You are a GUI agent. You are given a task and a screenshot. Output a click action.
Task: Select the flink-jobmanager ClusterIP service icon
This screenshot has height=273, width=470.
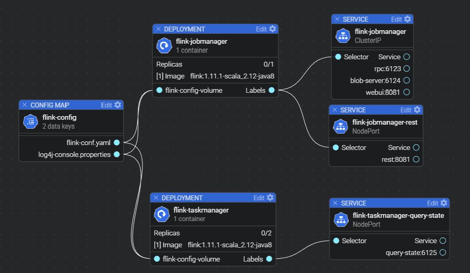[x=343, y=36]
